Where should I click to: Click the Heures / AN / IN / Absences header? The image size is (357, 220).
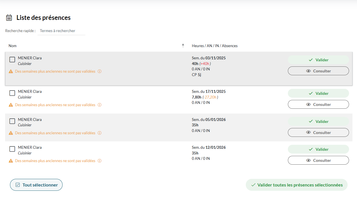click(x=214, y=46)
